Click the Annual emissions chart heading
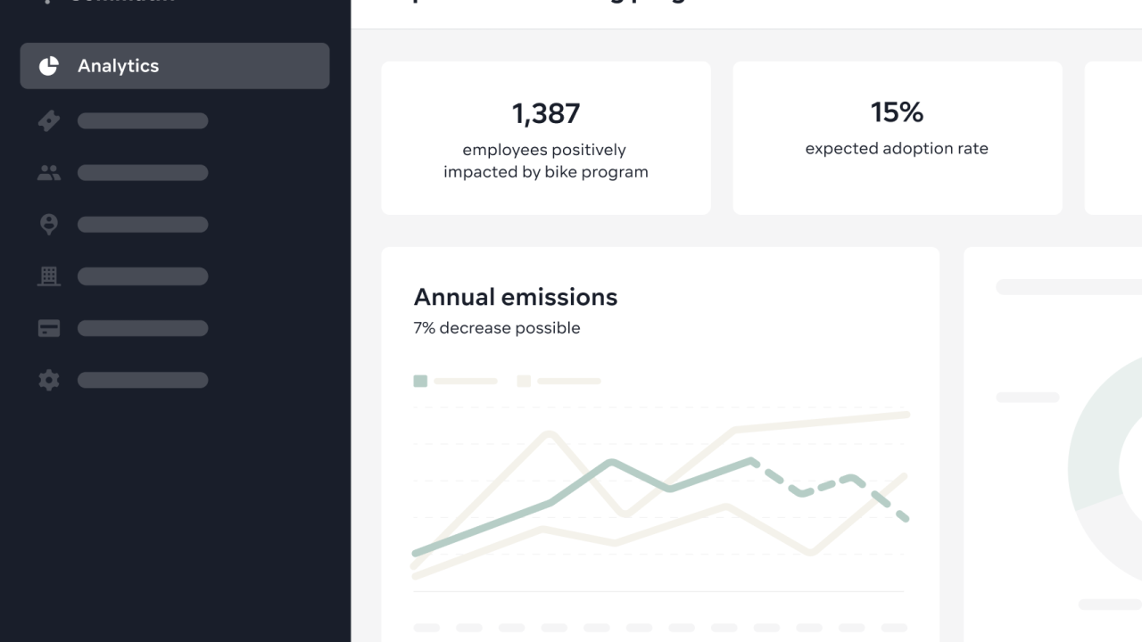Screen dimensions: 1142x642 tap(515, 297)
